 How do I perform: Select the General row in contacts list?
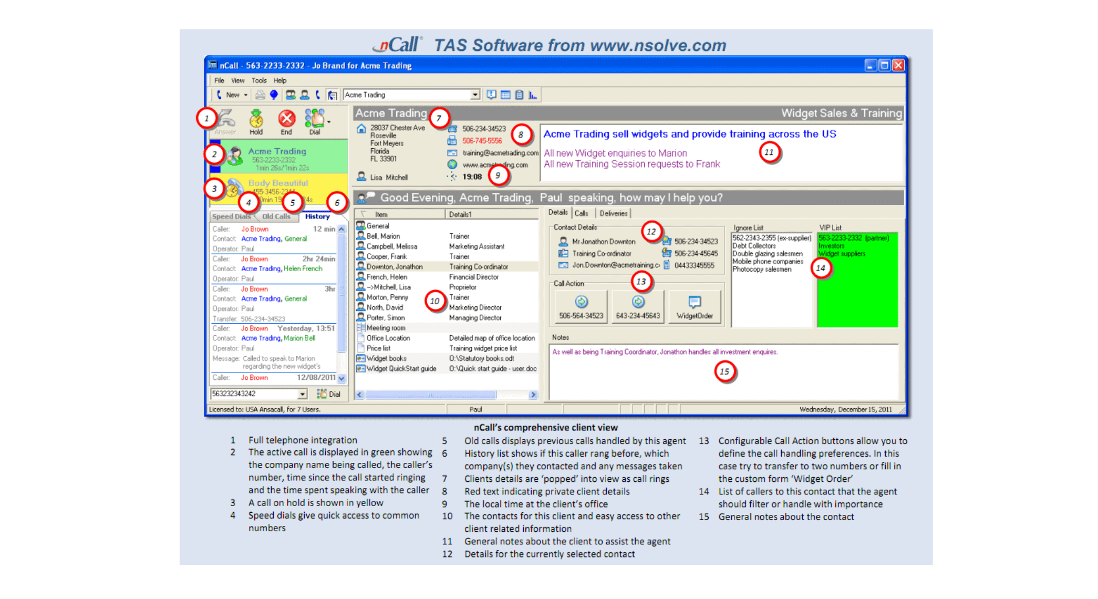coord(447,226)
